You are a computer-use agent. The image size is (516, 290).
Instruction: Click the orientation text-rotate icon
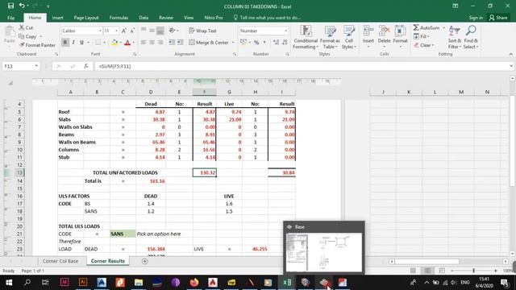point(172,31)
